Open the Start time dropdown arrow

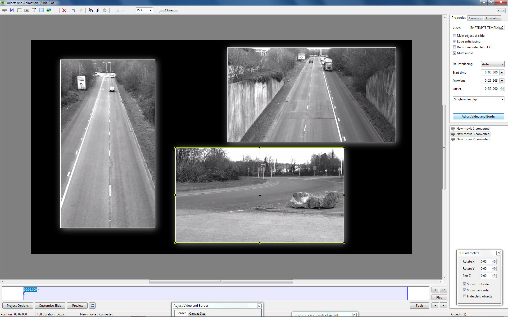[502, 72]
